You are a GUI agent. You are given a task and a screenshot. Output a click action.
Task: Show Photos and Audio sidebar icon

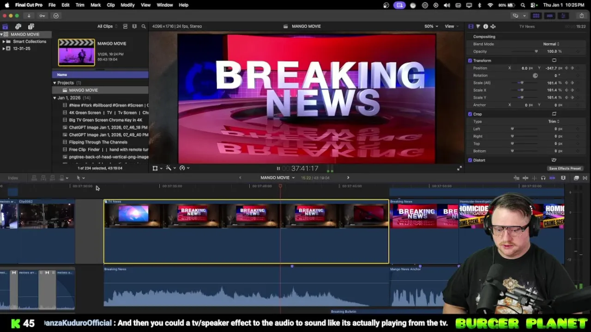pyautogui.click(x=18, y=26)
